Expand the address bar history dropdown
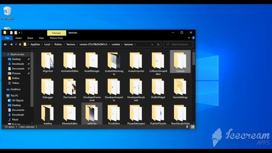 click(152, 45)
